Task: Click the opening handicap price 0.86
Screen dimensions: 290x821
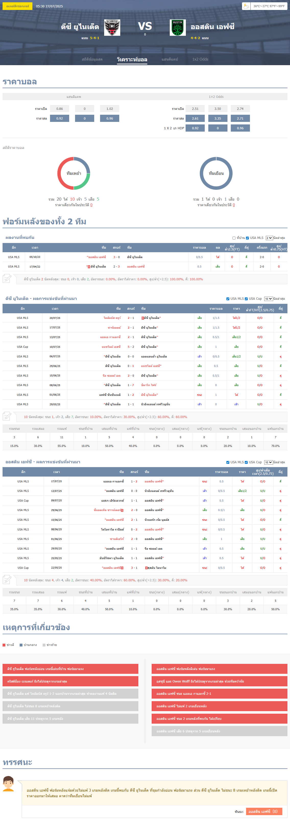Action: [59, 109]
